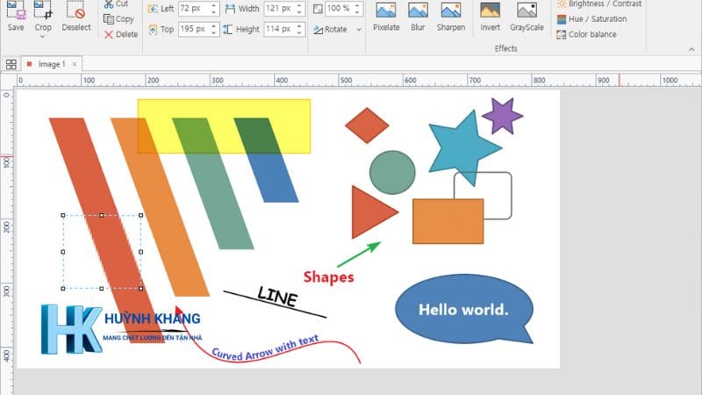The image size is (702, 395).
Task: Click the Rotate button
Action: click(331, 30)
